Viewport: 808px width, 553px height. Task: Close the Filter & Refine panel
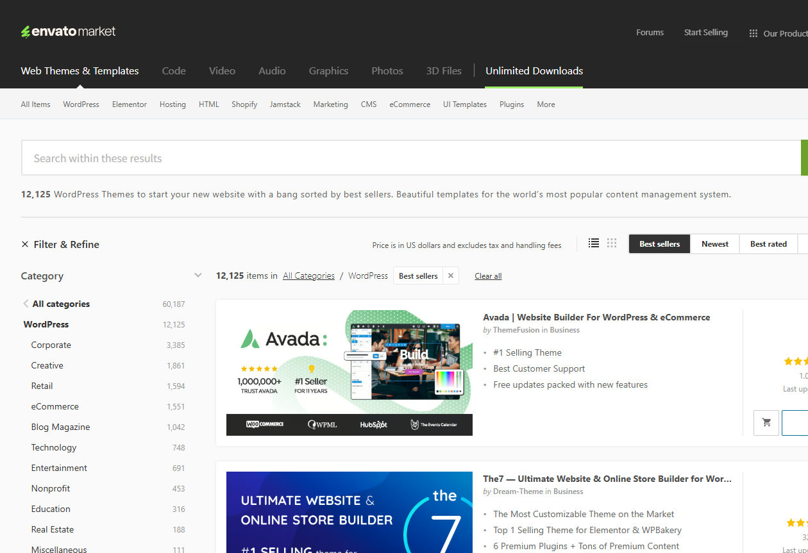point(25,245)
